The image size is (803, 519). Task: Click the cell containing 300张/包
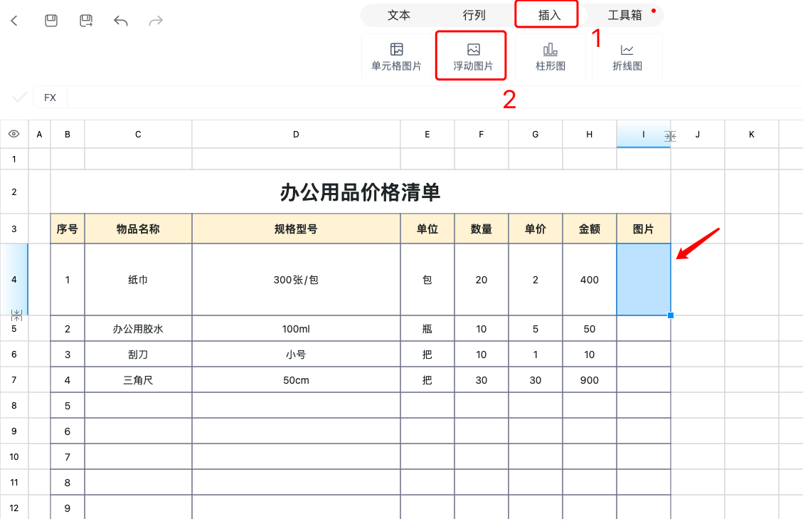pyautogui.click(x=296, y=280)
